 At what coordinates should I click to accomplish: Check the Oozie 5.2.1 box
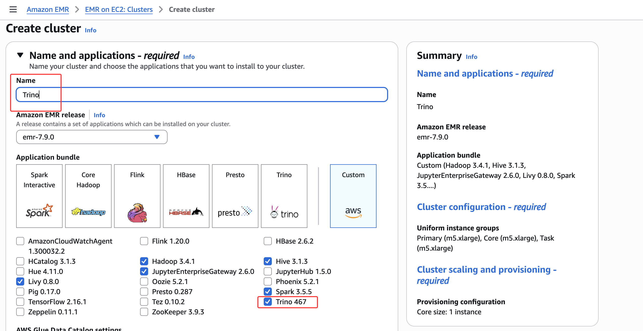tap(144, 281)
